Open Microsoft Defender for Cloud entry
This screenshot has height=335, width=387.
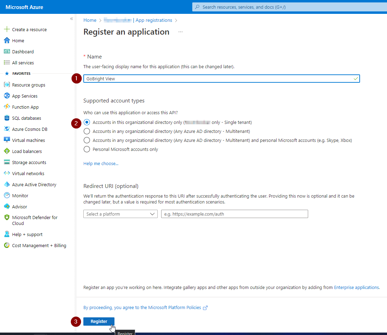35,220
